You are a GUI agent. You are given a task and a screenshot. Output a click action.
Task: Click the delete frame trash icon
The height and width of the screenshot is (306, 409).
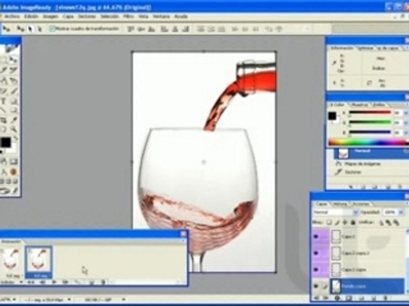pos(103,282)
